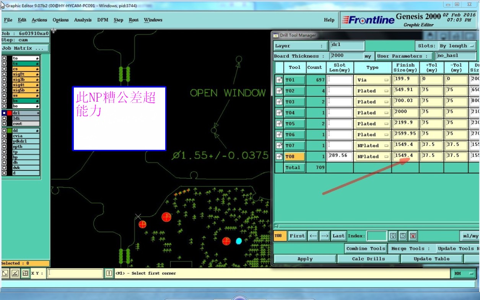
Task: Click the grid snap icon near X Y
Action: coord(25,273)
